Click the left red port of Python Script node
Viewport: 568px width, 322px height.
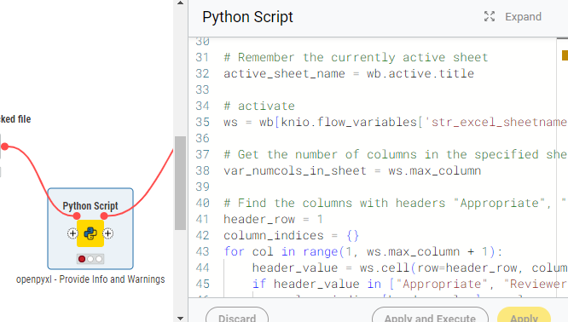77,216
